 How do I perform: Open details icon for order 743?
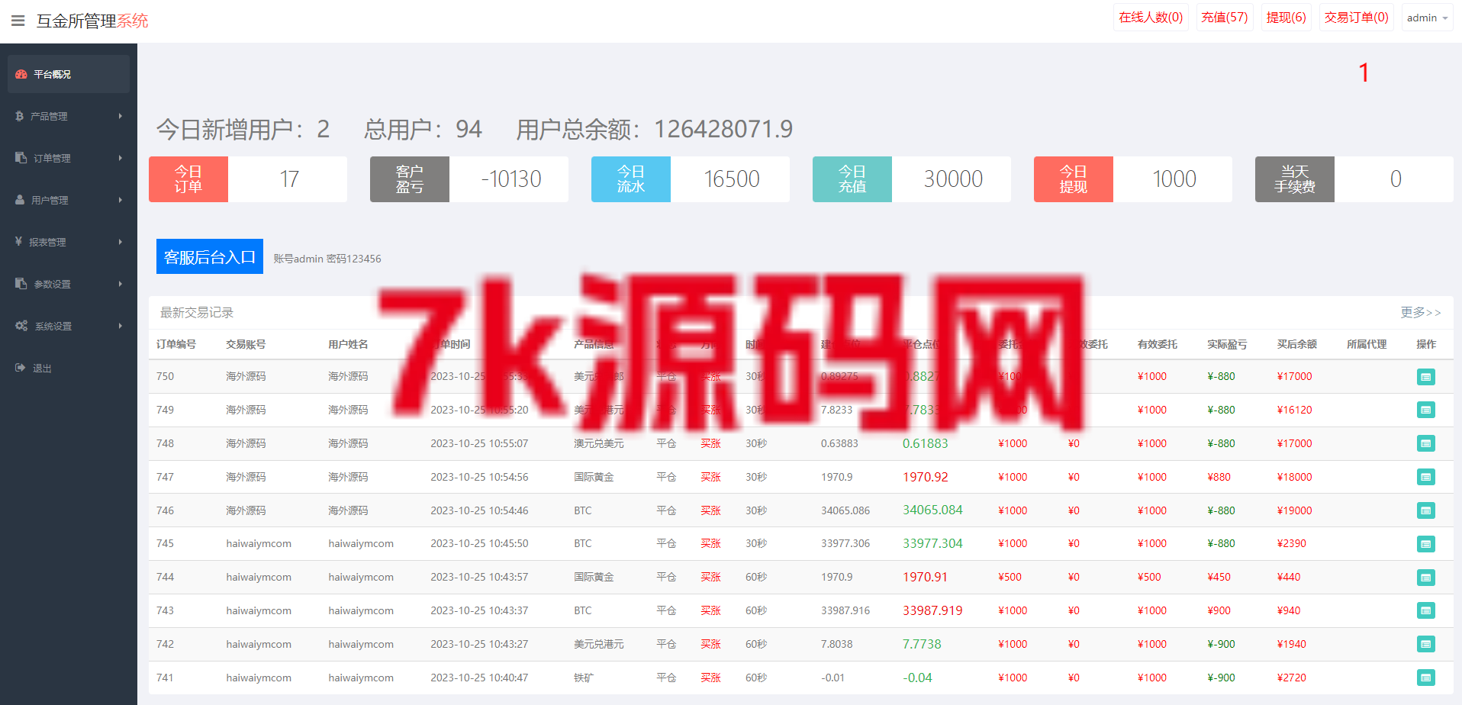point(1426,610)
